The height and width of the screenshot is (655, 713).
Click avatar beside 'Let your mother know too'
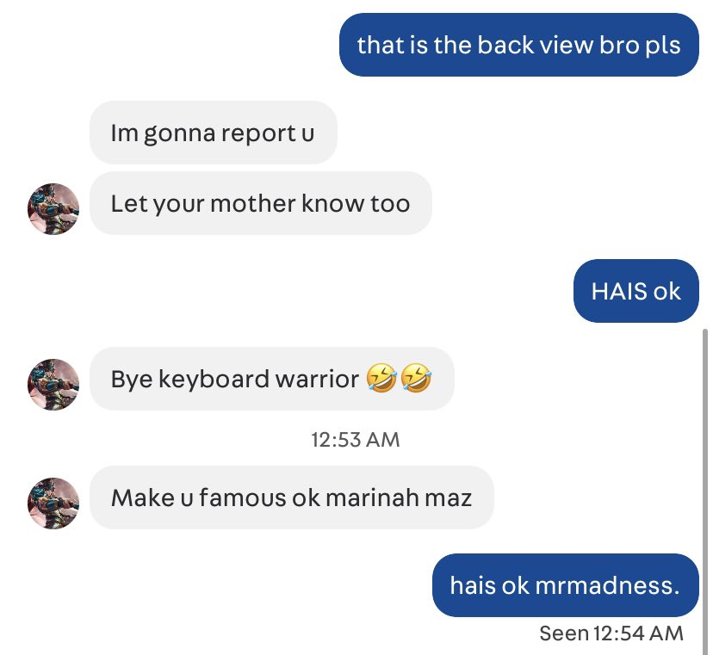(53, 209)
